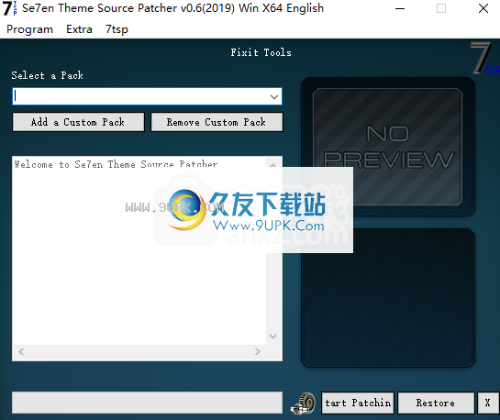Click the Fixit Tools label
This screenshot has height=420, width=500.
(x=261, y=52)
